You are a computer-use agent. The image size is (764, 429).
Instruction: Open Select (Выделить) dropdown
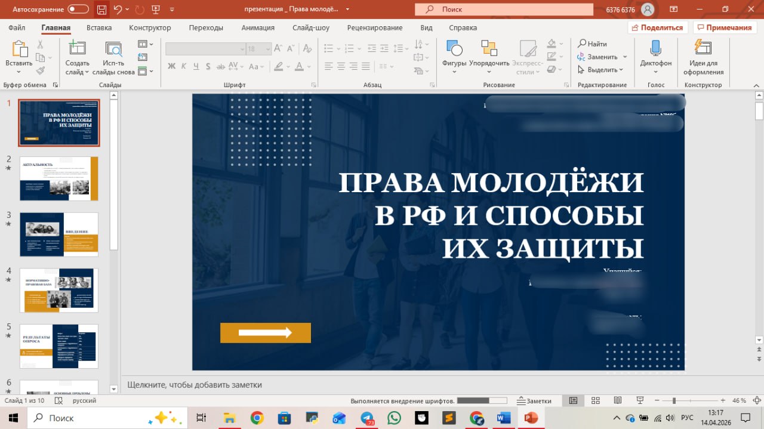600,70
